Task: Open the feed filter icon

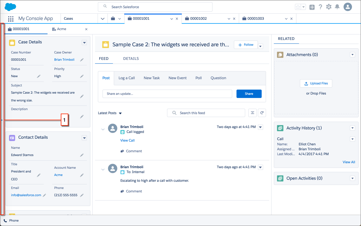Action: [x=252, y=113]
